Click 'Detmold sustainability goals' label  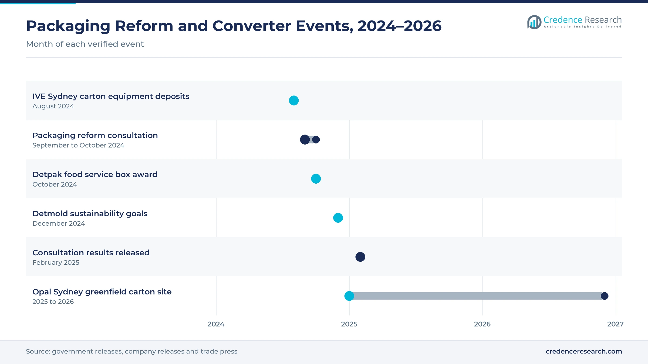coord(90,214)
